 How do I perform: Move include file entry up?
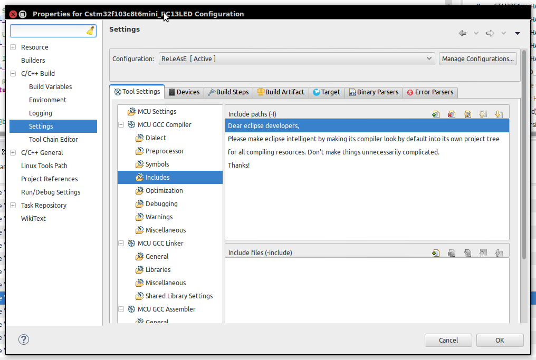pos(483,253)
